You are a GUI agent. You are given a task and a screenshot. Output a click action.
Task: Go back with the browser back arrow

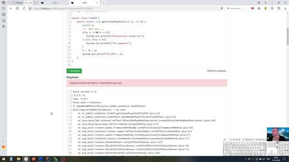coord(11,9)
